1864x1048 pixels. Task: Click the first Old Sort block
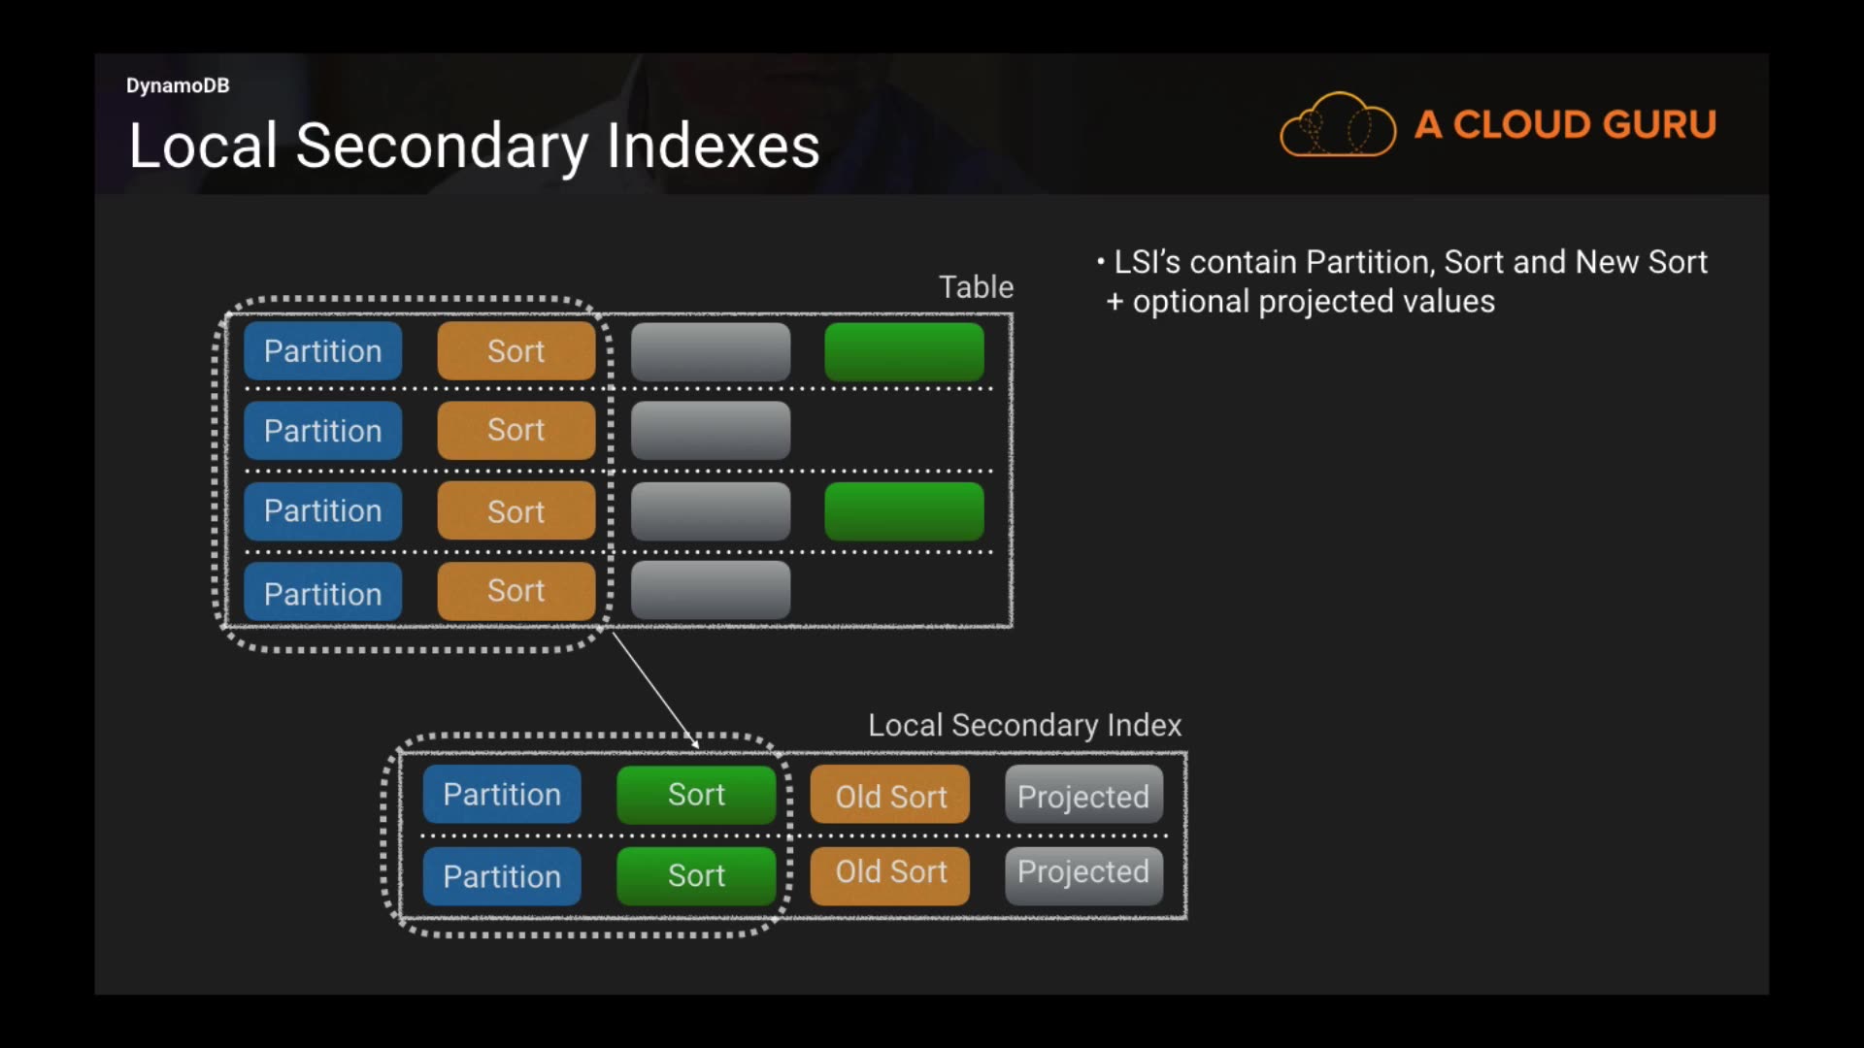(890, 796)
